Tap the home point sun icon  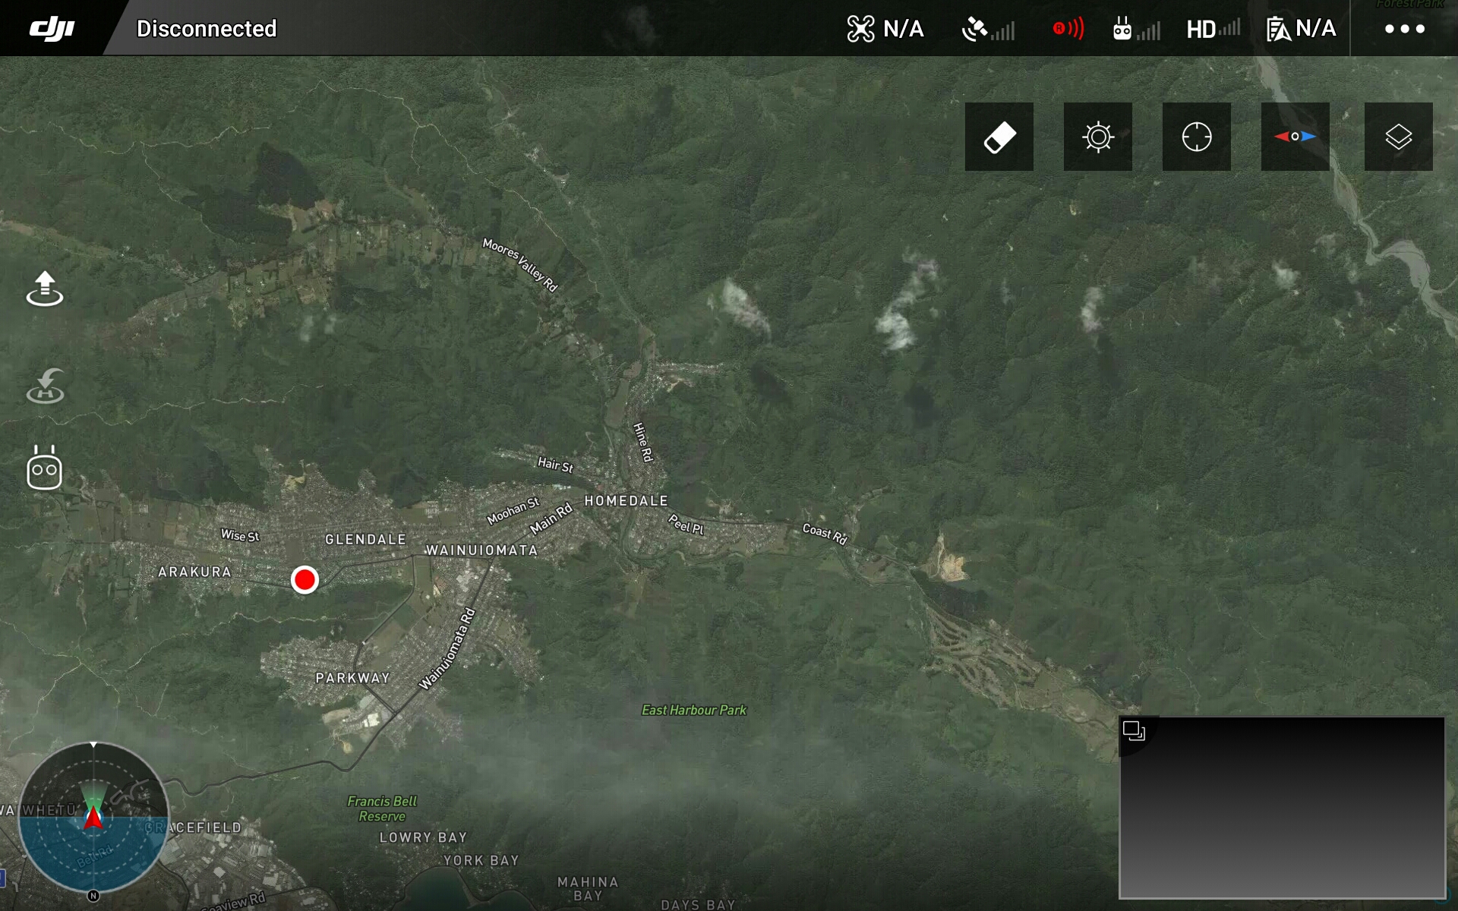click(1098, 137)
